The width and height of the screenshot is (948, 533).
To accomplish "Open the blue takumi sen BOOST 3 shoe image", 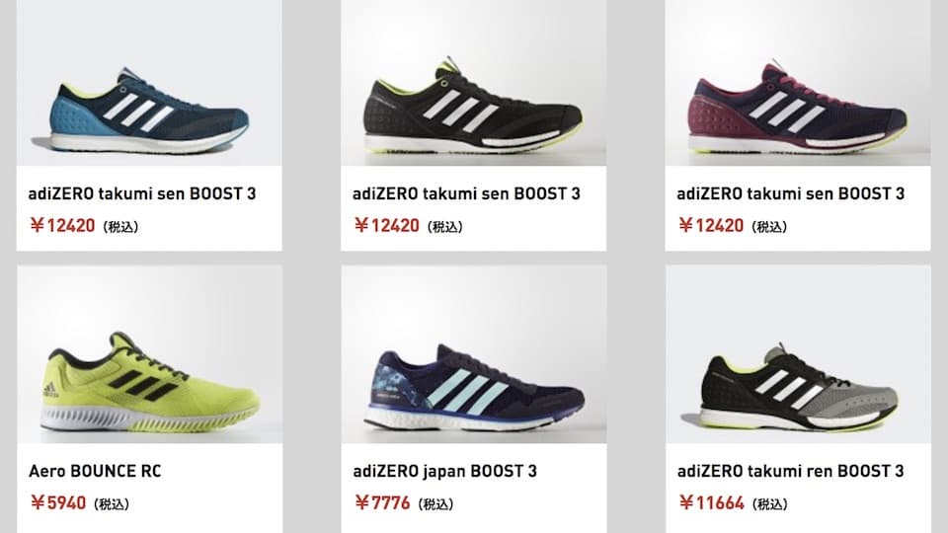I will coord(149,83).
